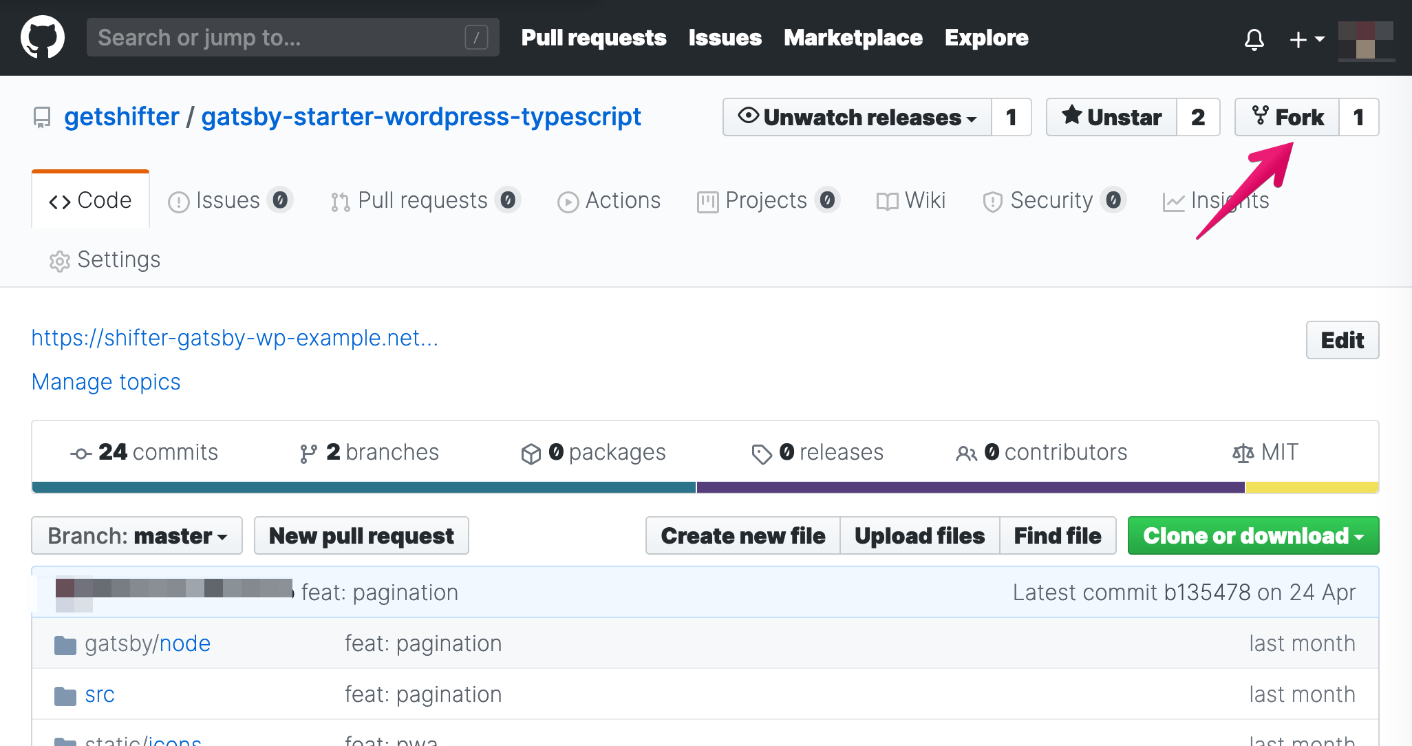The width and height of the screenshot is (1412, 746).
Task: Open the shifter-gatsby-wp-example.net website link
Action: click(x=235, y=338)
